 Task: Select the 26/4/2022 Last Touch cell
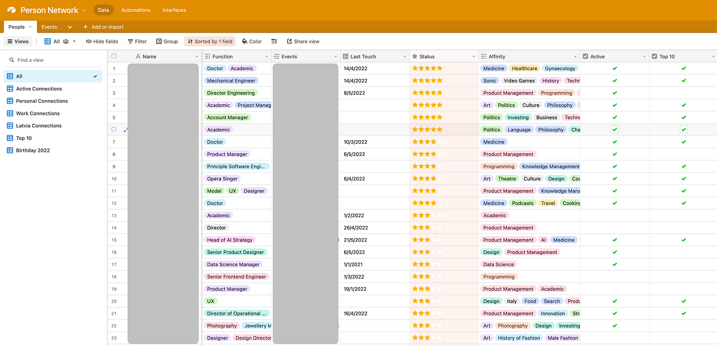pos(375,227)
